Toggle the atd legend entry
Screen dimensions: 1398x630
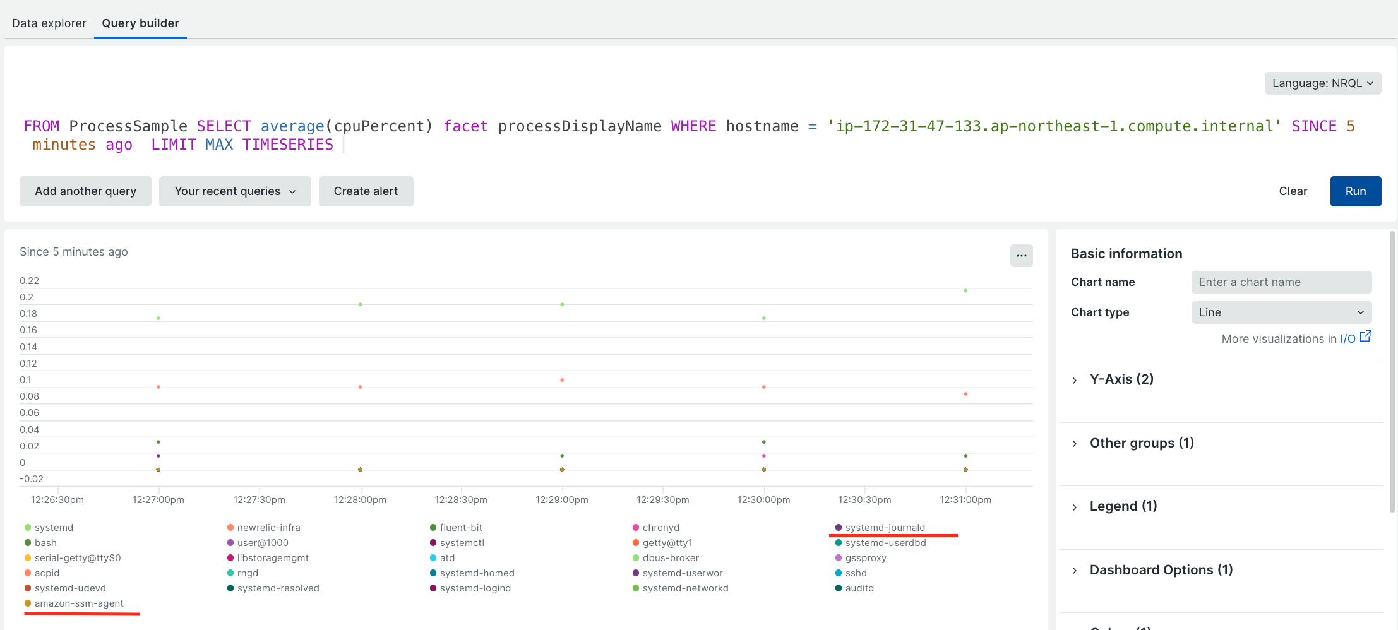[x=442, y=558]
